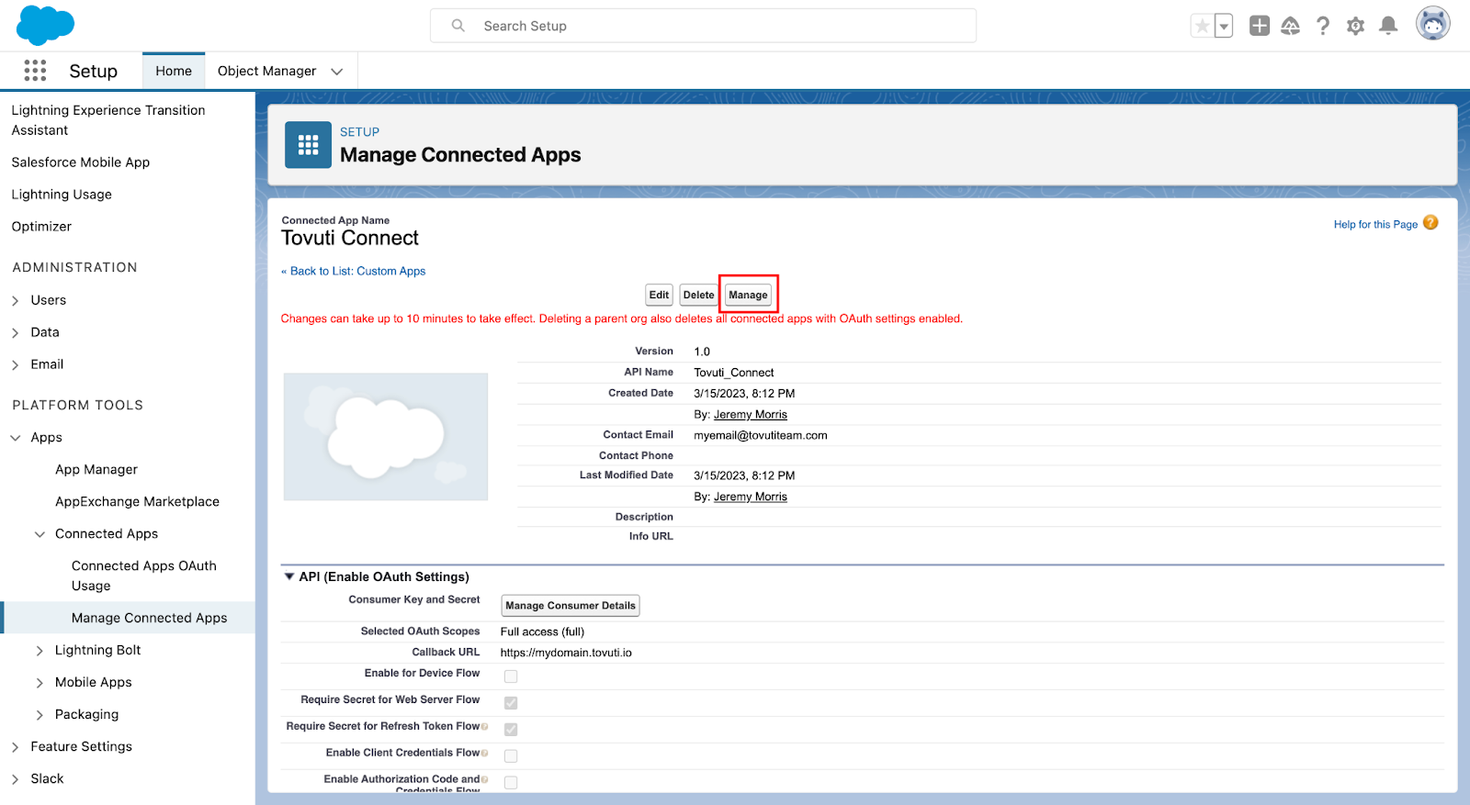1470x805 pixels.
Task: Click the Delete button
Action: (x=698, y=295)
